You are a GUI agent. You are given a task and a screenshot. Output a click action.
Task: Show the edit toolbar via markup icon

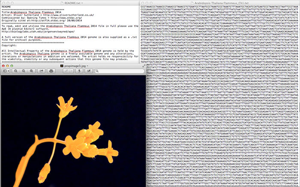click(x=89, y=70)
